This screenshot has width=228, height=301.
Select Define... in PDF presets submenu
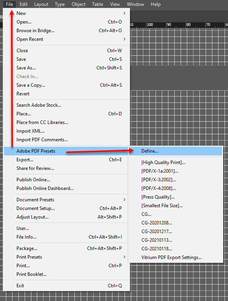click(176, 151)
